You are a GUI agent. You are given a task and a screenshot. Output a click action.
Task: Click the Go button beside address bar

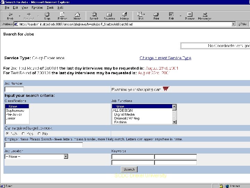click(242, 24)
